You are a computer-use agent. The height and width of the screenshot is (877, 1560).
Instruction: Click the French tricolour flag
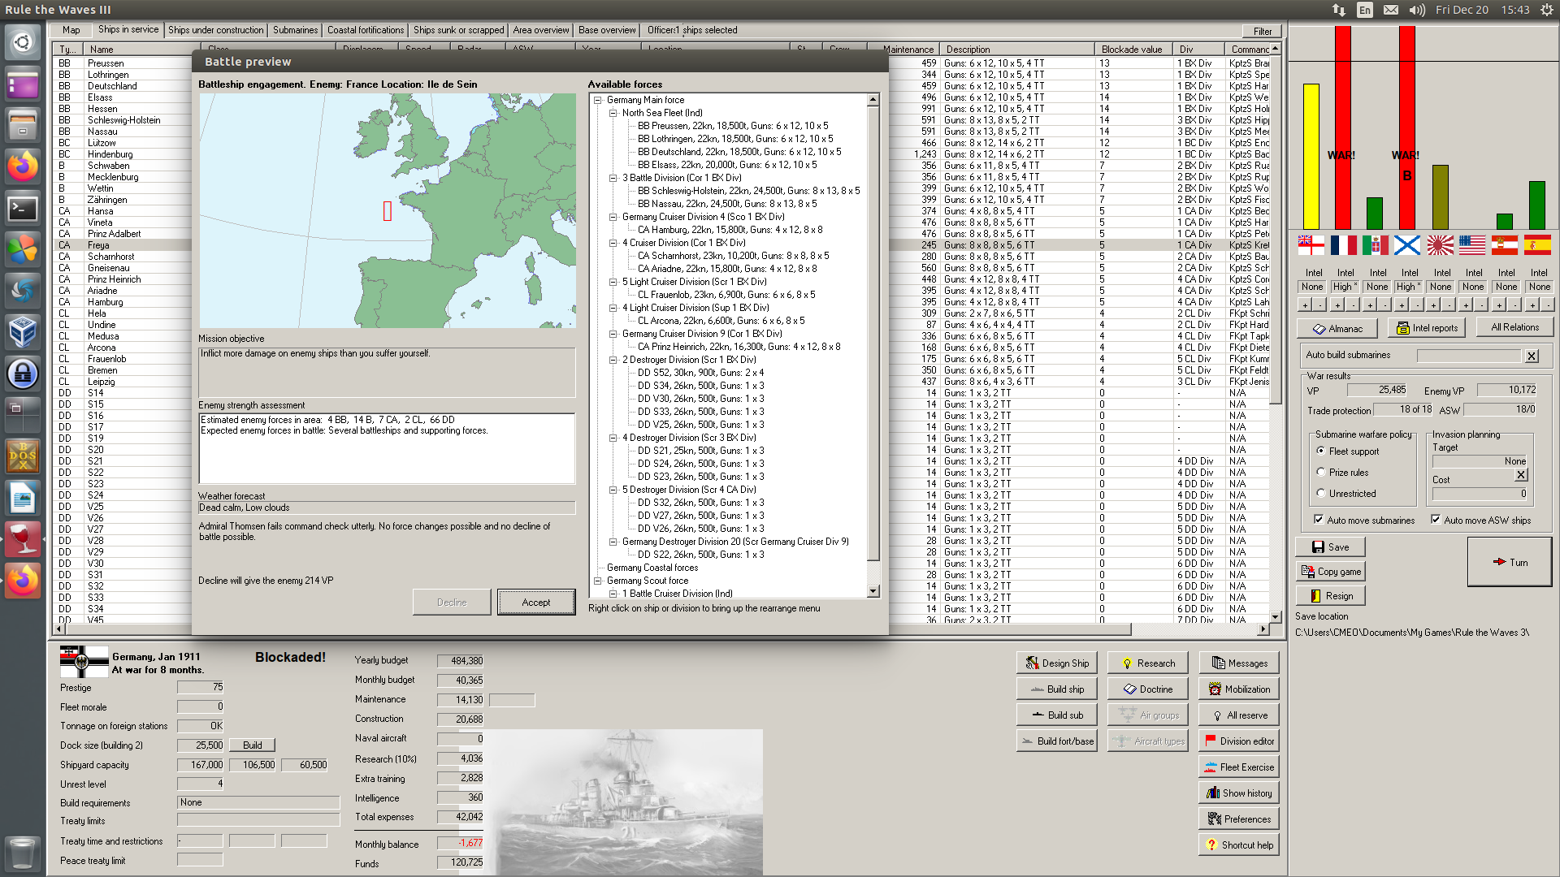(x=1343, y=244)
